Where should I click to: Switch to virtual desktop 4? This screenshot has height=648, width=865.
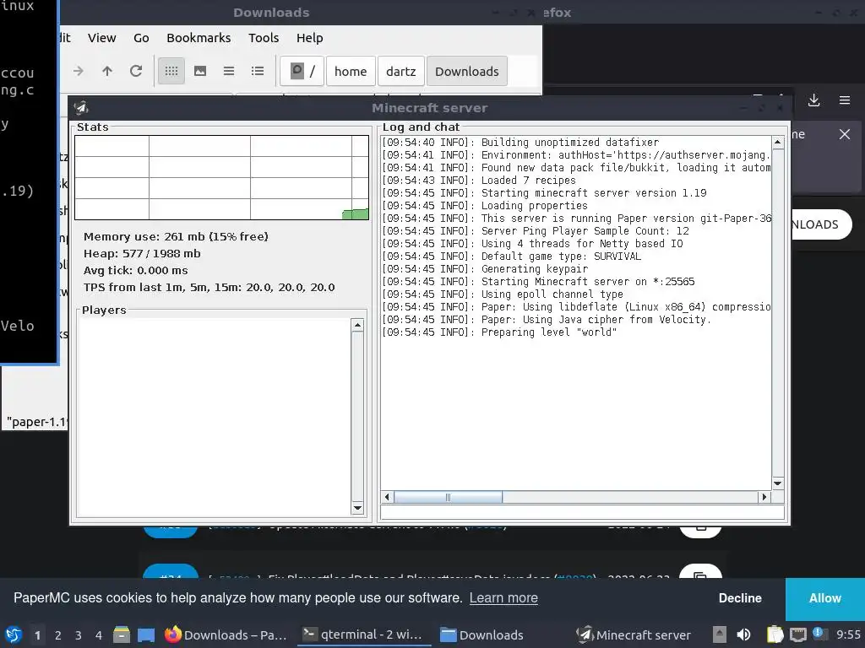point(99,635)
